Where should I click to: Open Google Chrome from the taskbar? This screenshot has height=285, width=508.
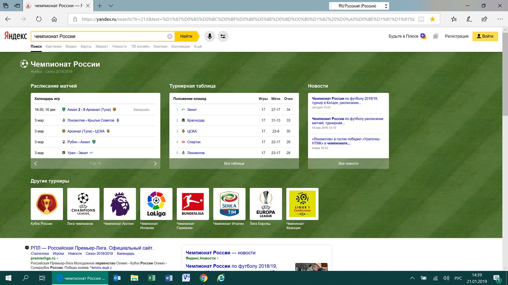[x=204, y=278]
